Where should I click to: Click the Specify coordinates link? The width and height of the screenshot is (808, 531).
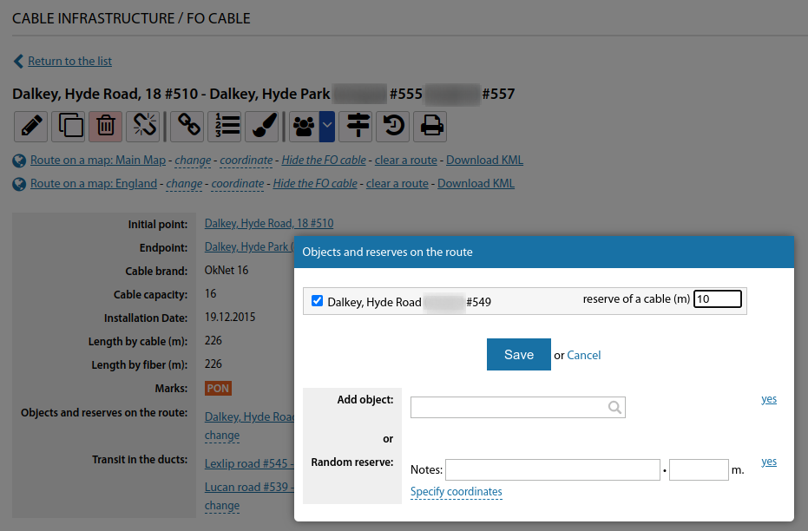tap(456, 492)
